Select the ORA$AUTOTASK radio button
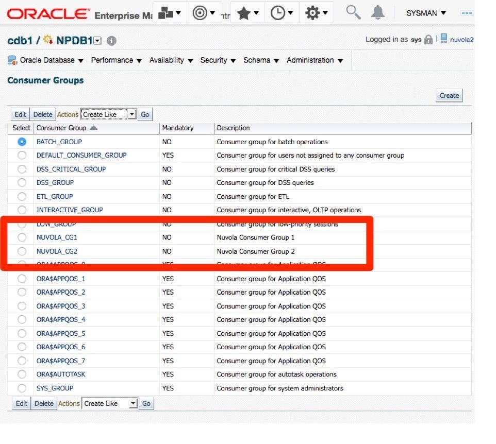This screenshot has width=496, height=444. pos(22,374)
